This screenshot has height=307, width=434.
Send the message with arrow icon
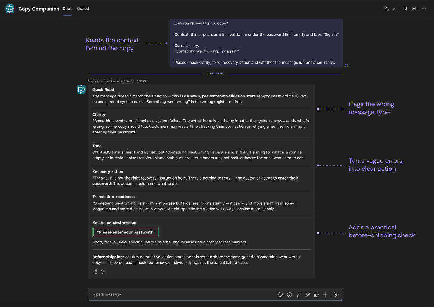pos(337,294)
